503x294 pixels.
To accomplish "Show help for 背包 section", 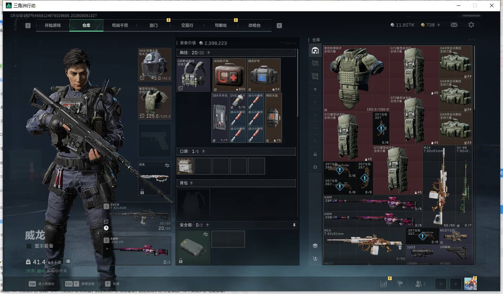I will click(191, 183).
